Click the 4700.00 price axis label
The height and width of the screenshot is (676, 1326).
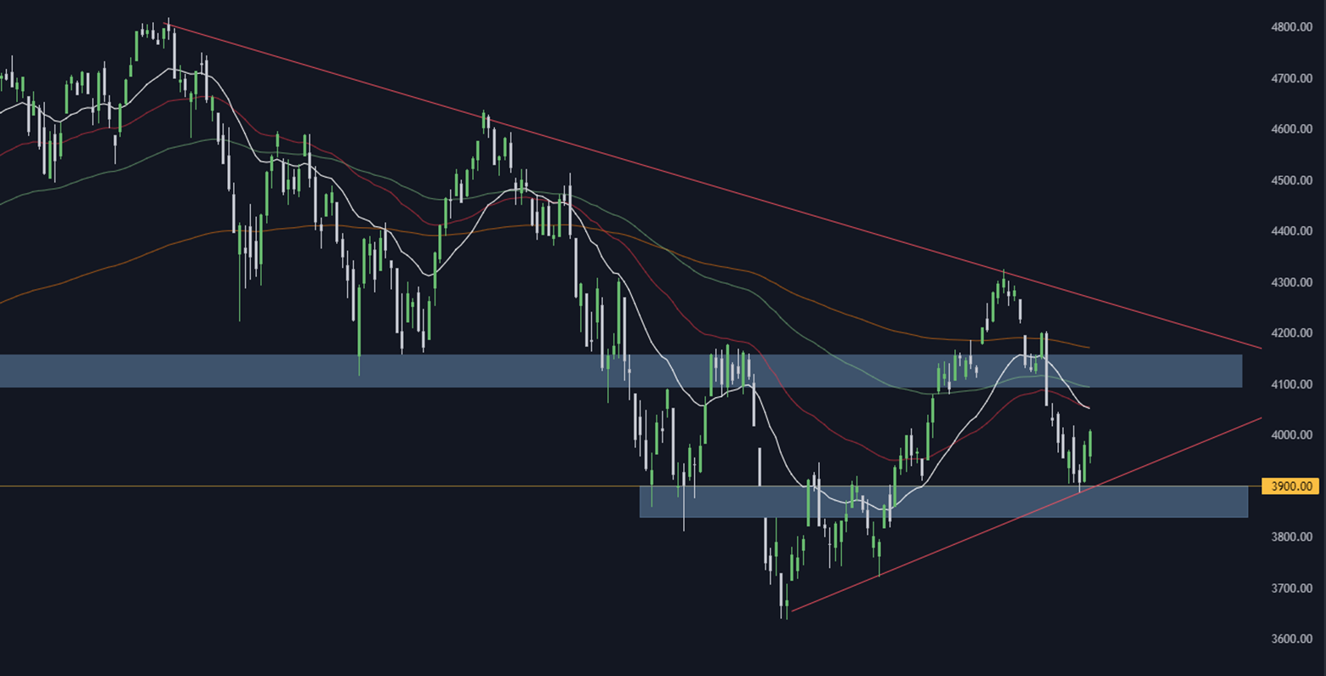pos(1292,78)
